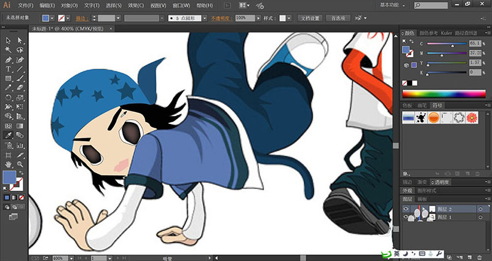492x261 pixels.
Task: Set toolbox paint mode to None
Action: pos(22,197)
